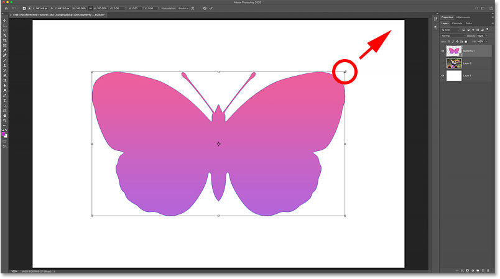Toggle layer filtering on or off

click(x=487, y=29)
